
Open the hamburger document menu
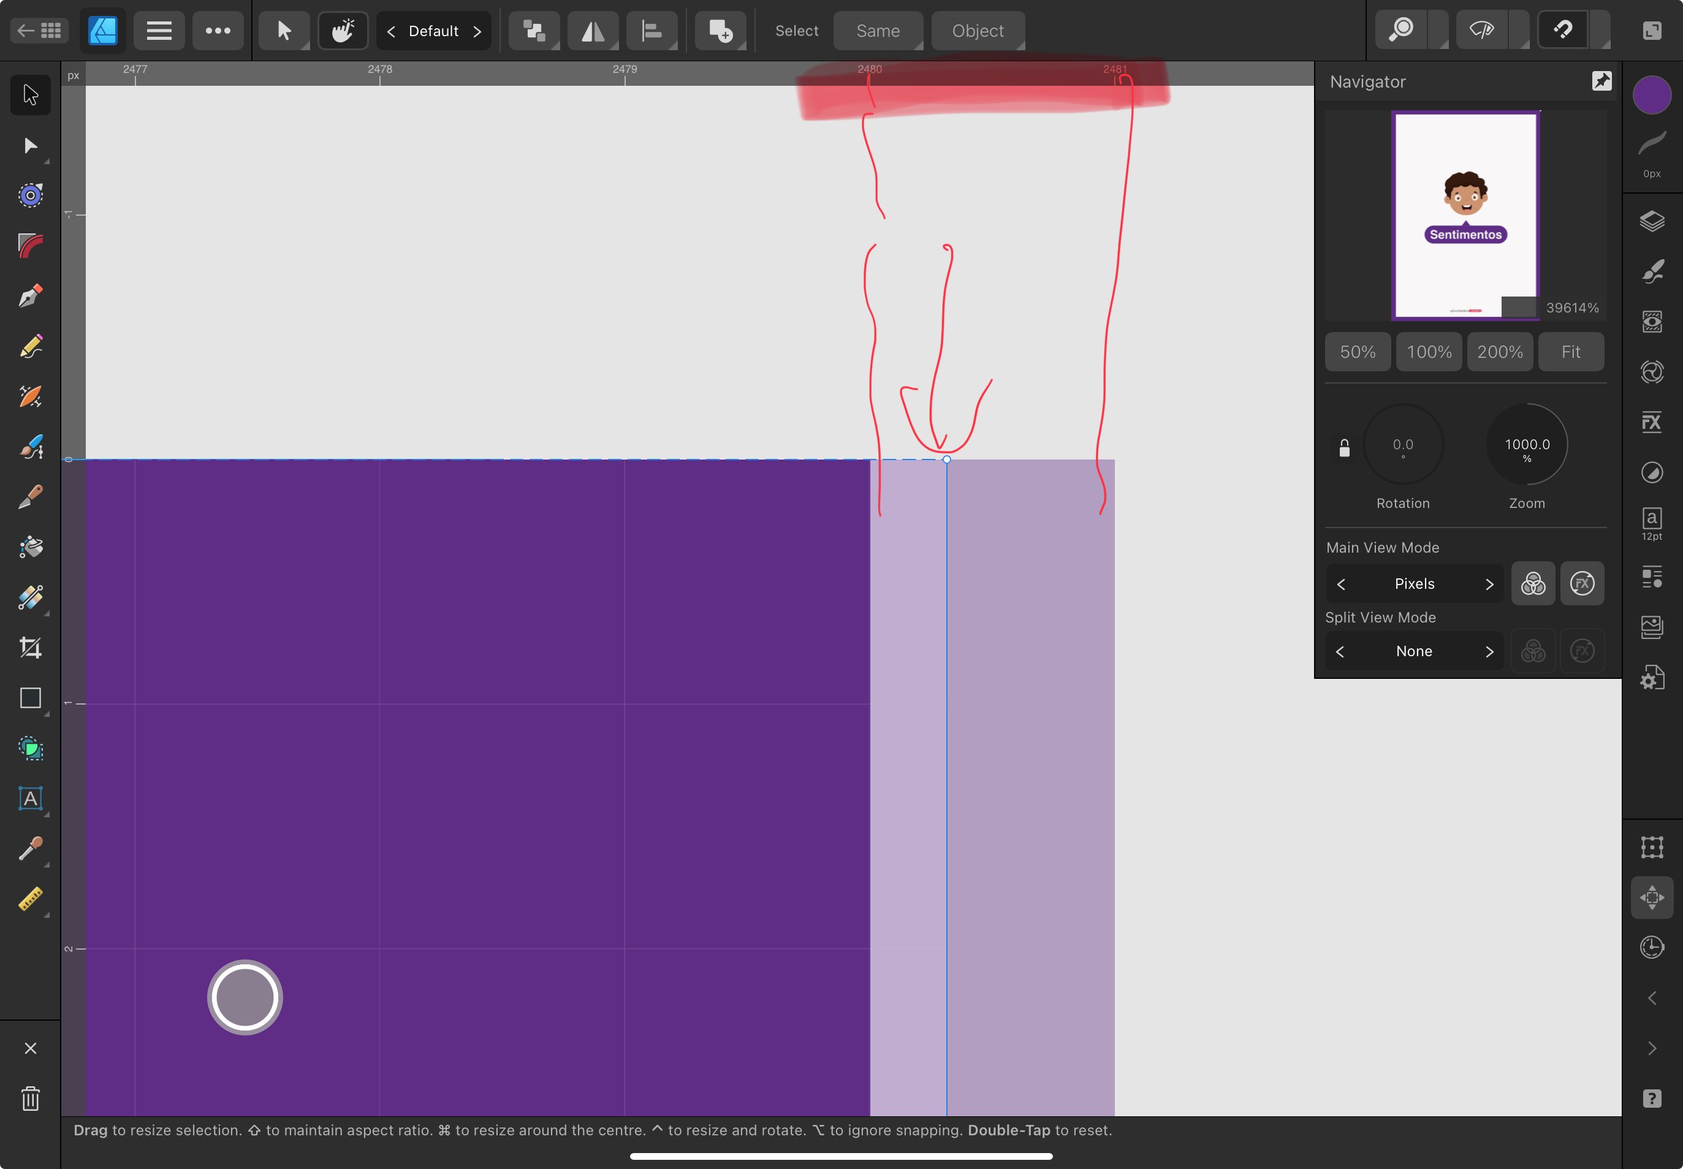point(159,31)
